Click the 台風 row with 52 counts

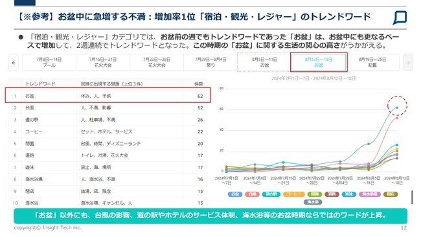click(x=108, y=108)
